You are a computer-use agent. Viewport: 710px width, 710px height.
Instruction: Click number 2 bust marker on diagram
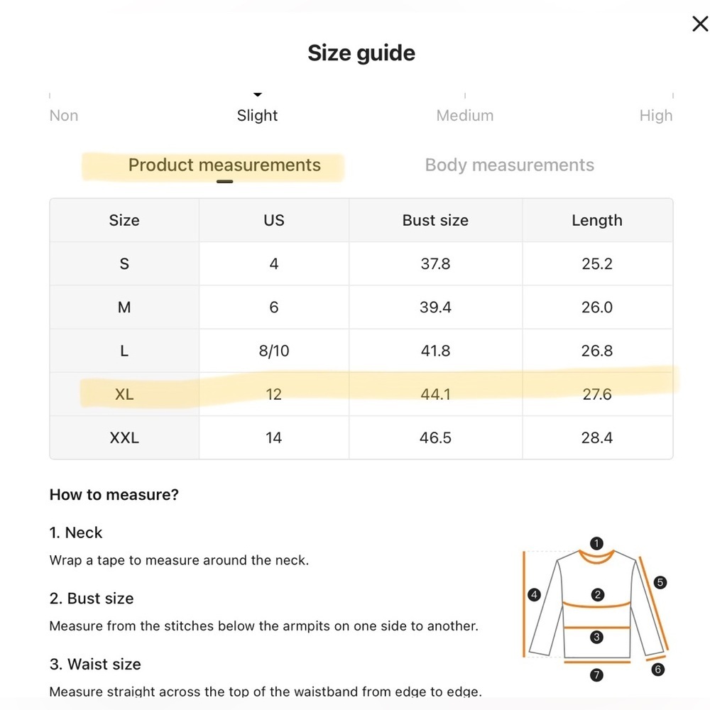point(598,594)
